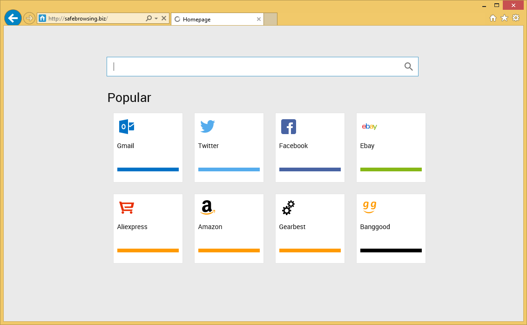This screenshot has height=325, width=527.
Task: Open the Twitter link
Action: tap(209, 146)
